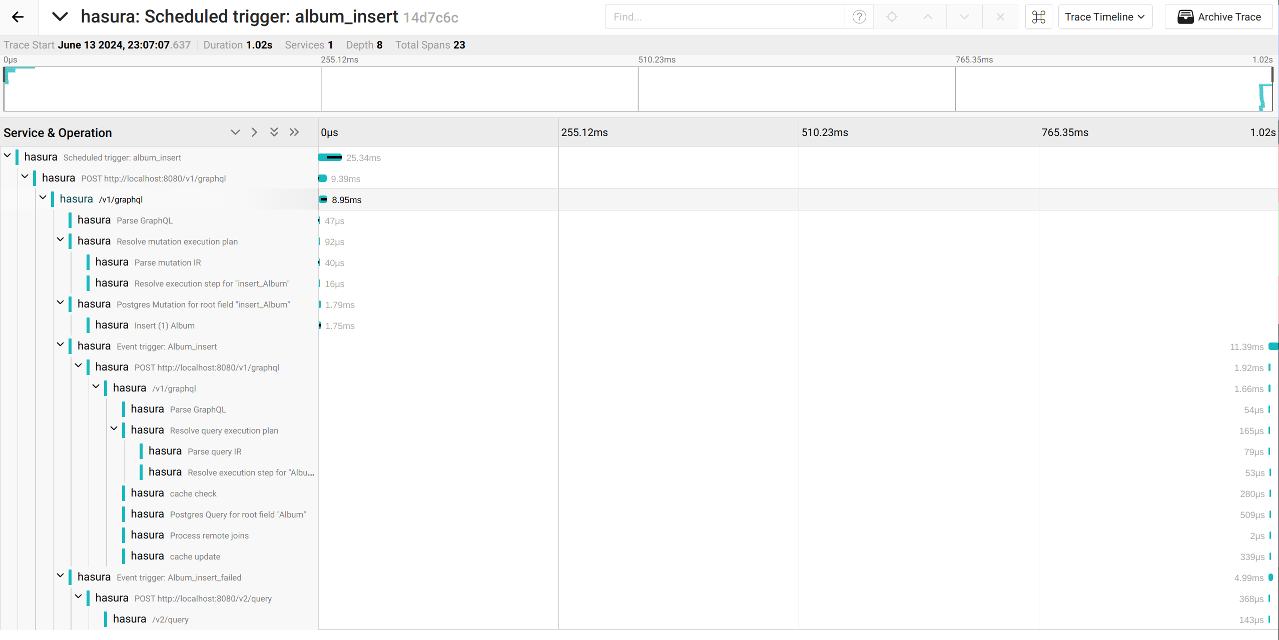Toggle collapse for hasura Resolve query execution plan
Viewport: 1279px width, 640px height.
tap(113, 430)
